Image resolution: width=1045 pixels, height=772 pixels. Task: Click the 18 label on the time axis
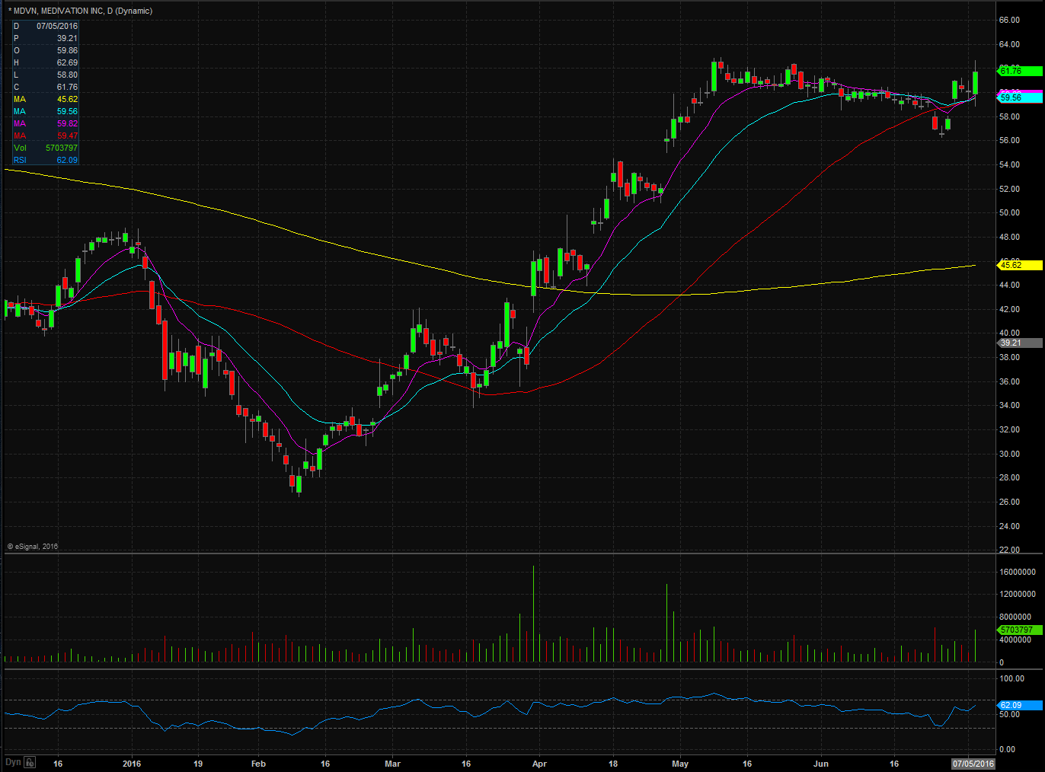(x=613, y=764)
